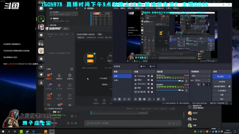Open 视图(V) menu in OBS
The height and width of the screenshot is (134, 239).
tap(130, 8)
